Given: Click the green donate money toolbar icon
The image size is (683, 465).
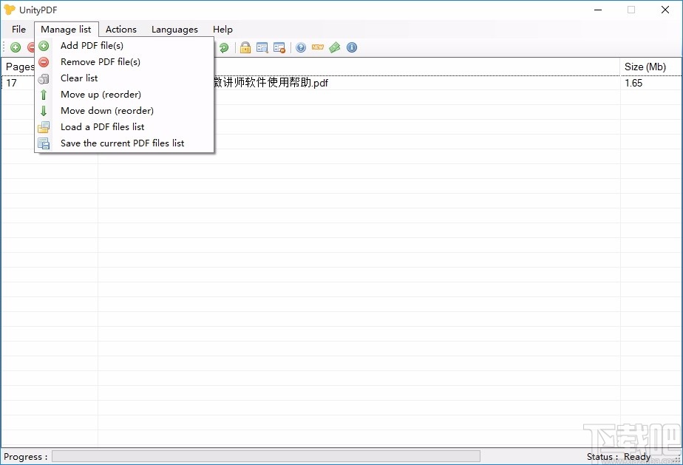Looking at the screenshot, I should [334, 47].
